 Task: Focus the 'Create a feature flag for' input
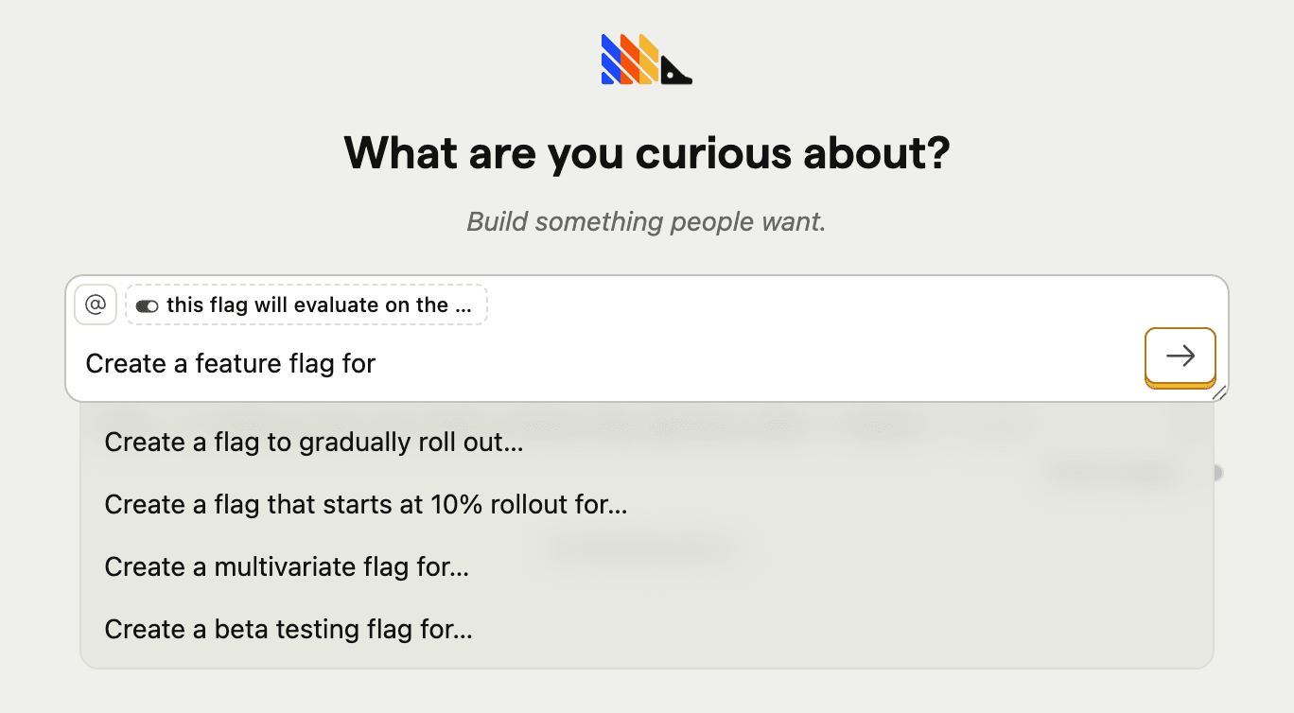point(605,363)
